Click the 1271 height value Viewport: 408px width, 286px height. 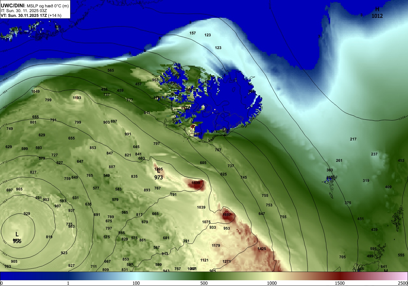[227, 261]
